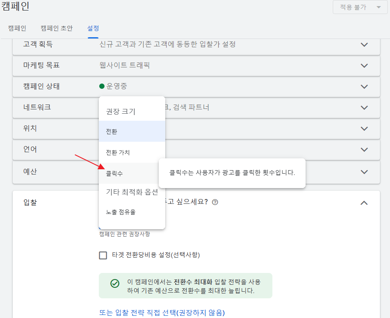Click the green checkmark icon in notice
Viewport: 390px width, 318px height.
[x=115, y=283]
